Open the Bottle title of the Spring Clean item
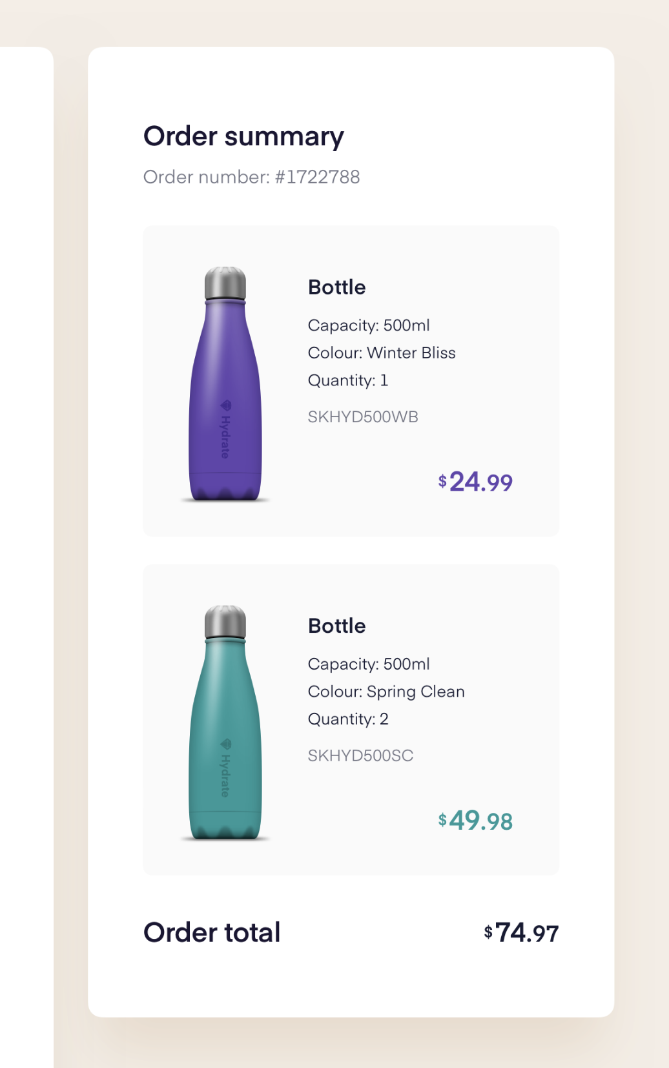Viewport: 669px width, 1068px height. point(336,626)
